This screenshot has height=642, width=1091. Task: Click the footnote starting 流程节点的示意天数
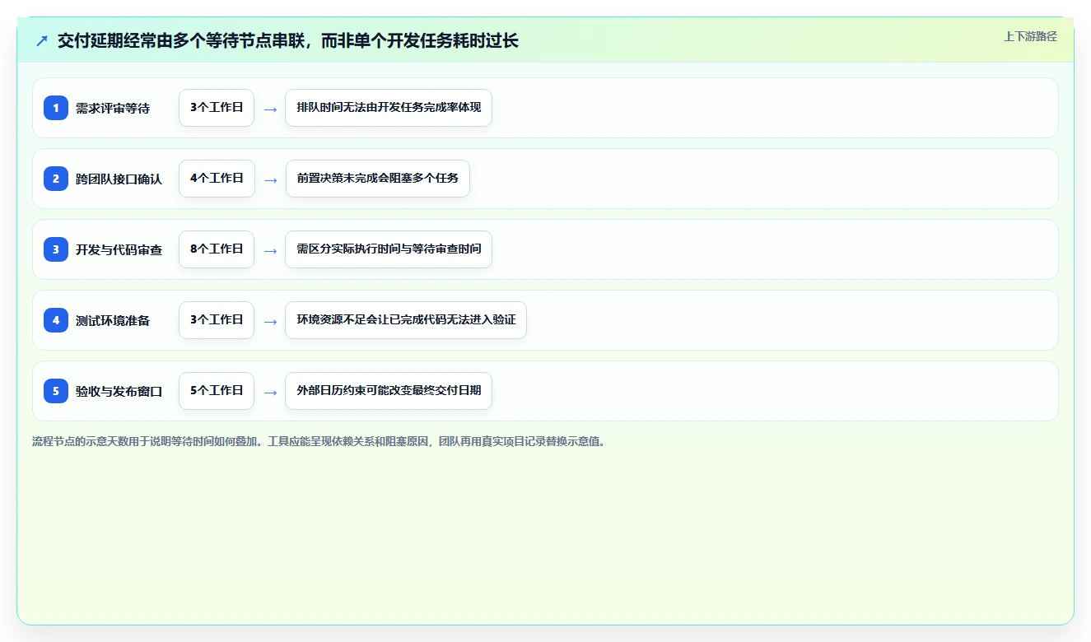319,442
